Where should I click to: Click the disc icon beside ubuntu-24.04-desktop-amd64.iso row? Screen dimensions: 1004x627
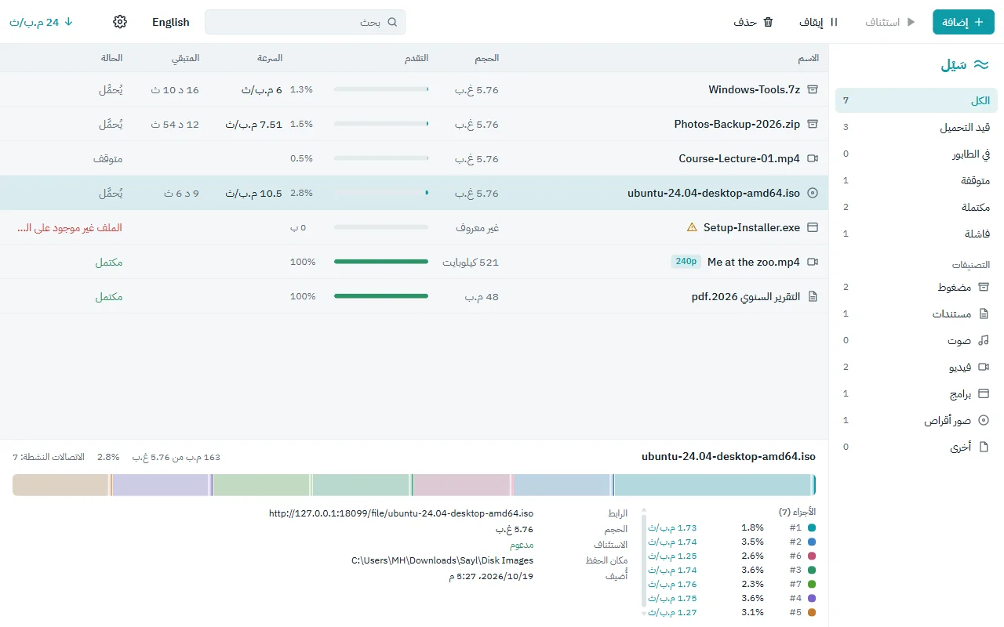[813, 193]
